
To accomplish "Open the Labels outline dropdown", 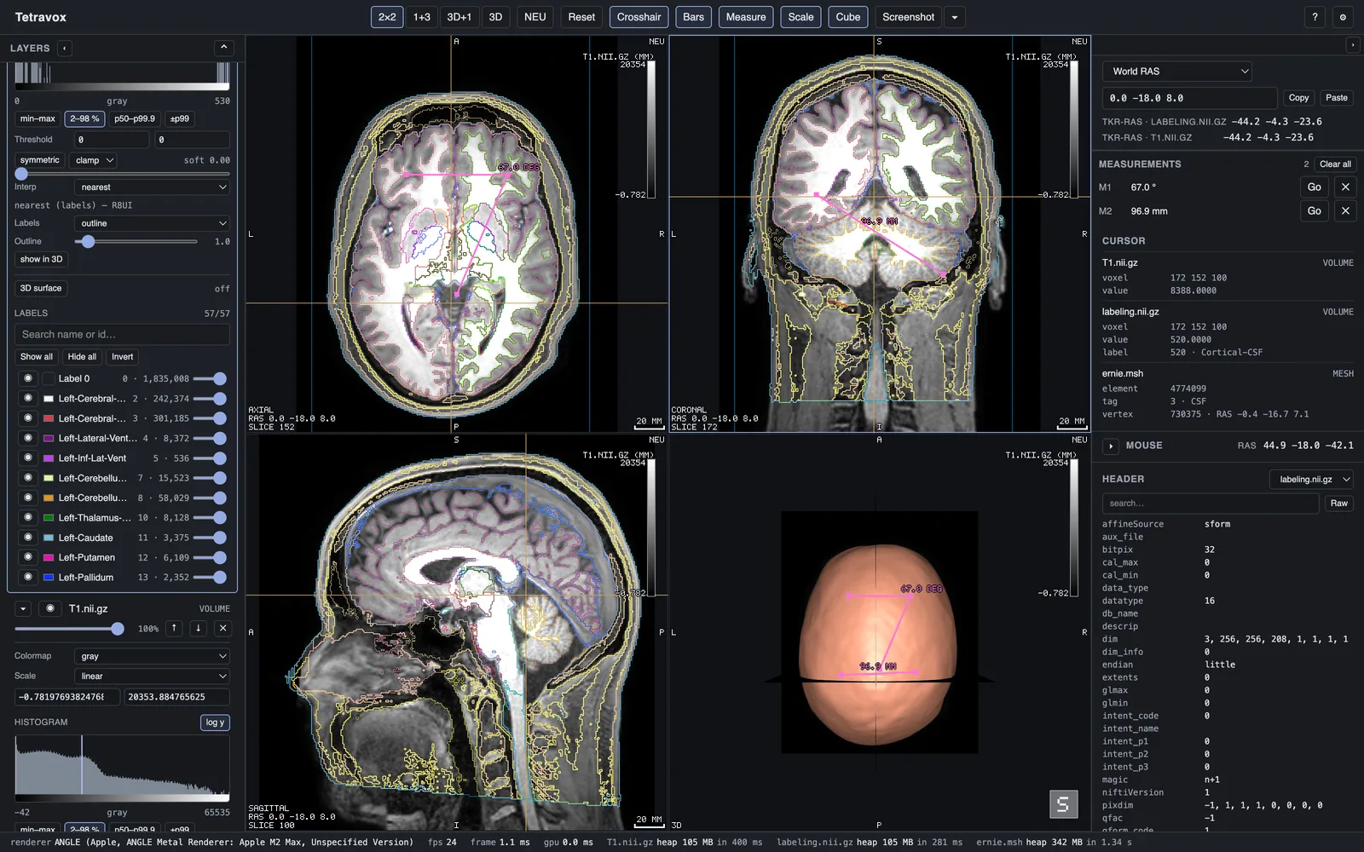I will point(152,223).
